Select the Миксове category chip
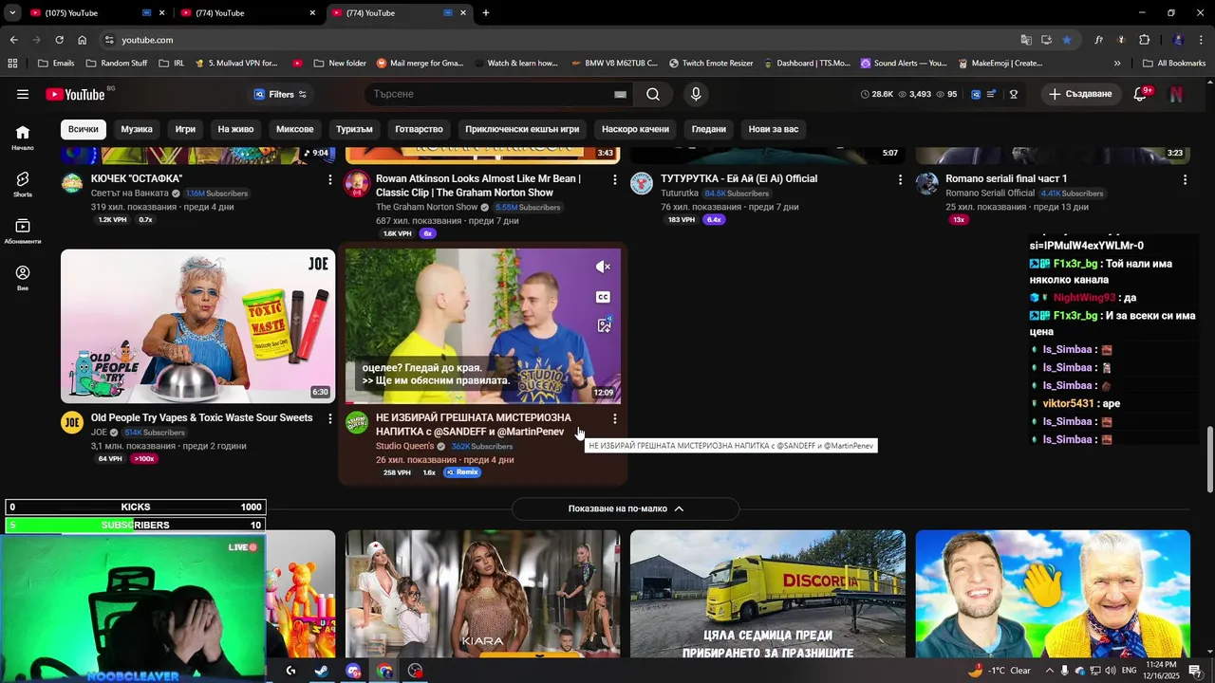 [x=294, y=129]
